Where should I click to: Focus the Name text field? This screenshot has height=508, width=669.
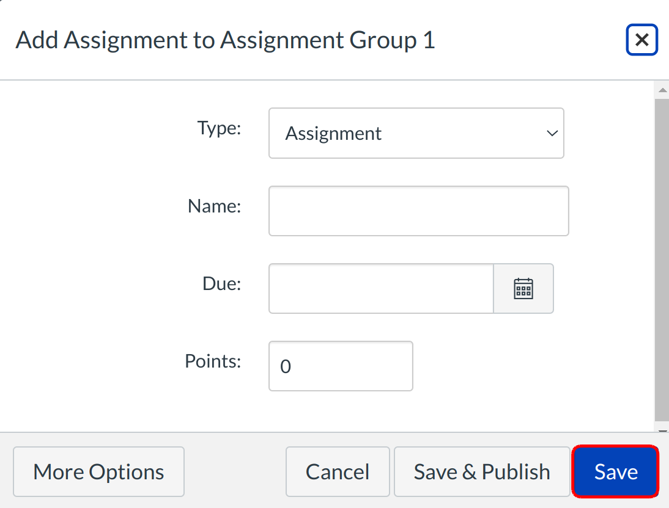tap(418, 211)
